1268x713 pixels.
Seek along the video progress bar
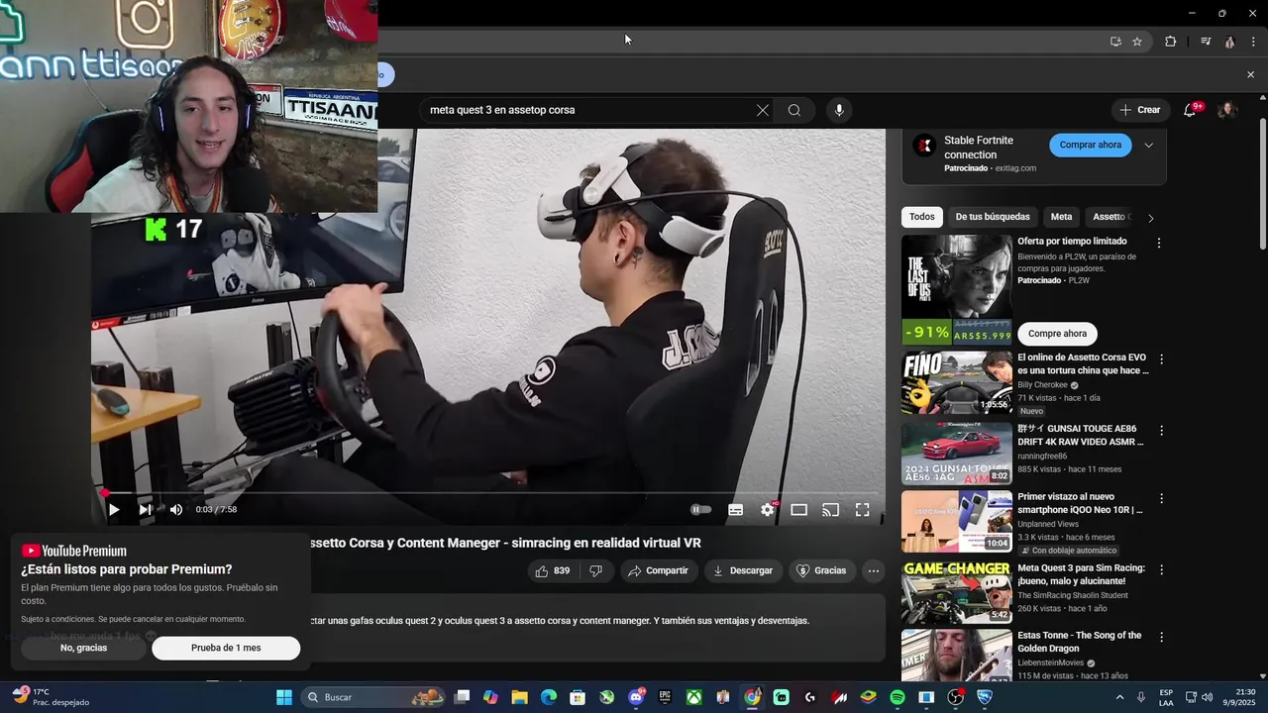[487, 492]
